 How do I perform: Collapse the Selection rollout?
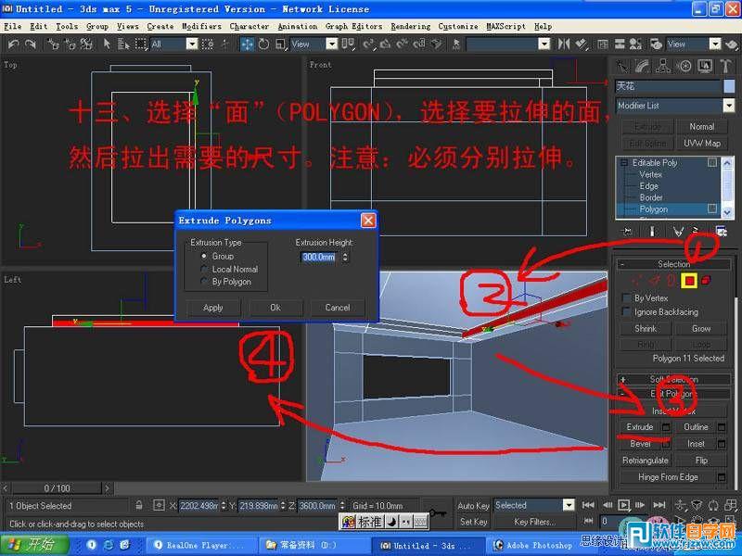[x=674, y=264]
